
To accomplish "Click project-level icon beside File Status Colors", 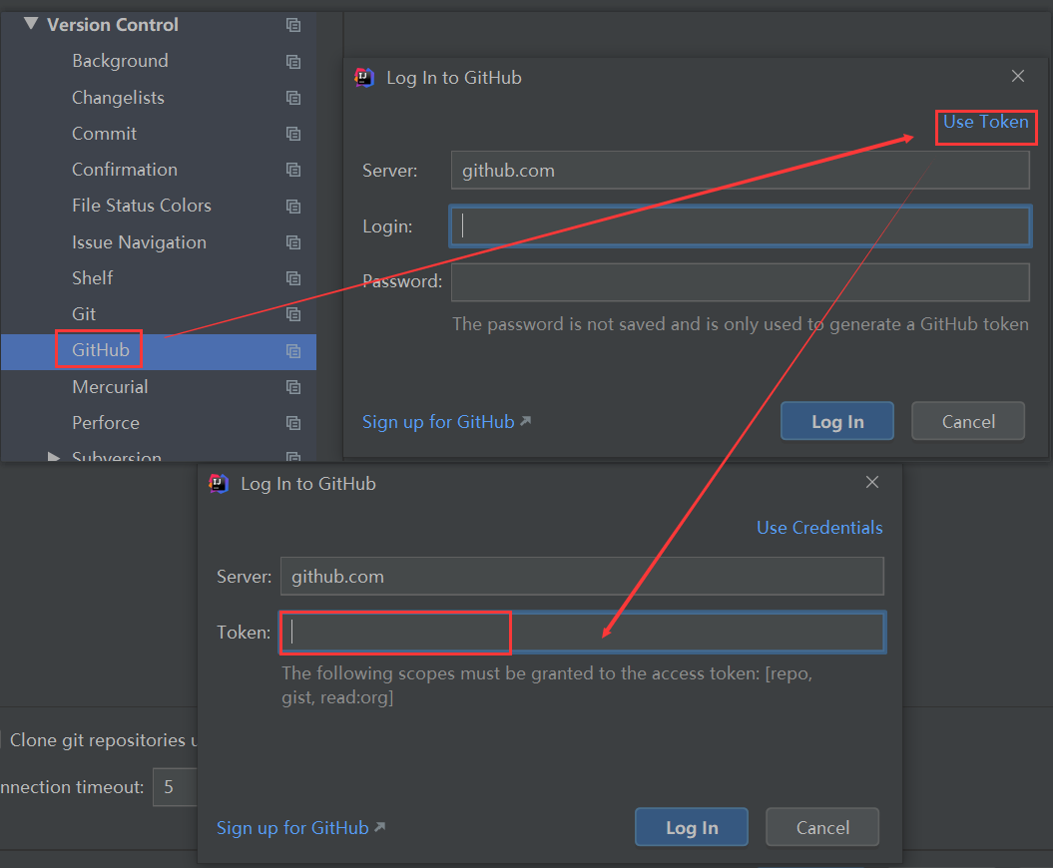I will (x=293, y=206).
